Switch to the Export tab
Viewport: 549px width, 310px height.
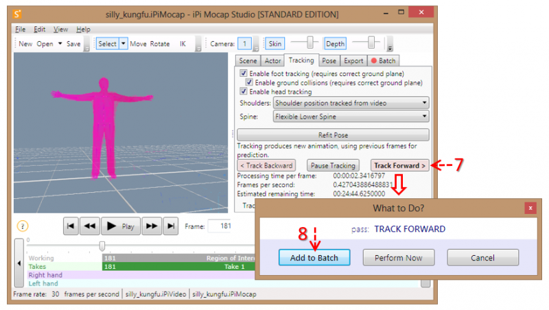coord(353,61)
